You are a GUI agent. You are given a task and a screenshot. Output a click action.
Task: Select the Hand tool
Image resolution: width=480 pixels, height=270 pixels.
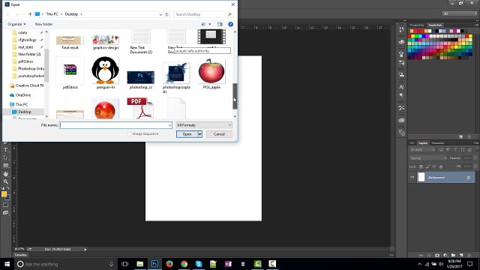coord(5,174)
